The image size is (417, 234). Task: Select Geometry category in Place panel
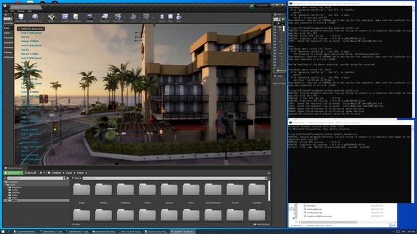click(8, 47)
